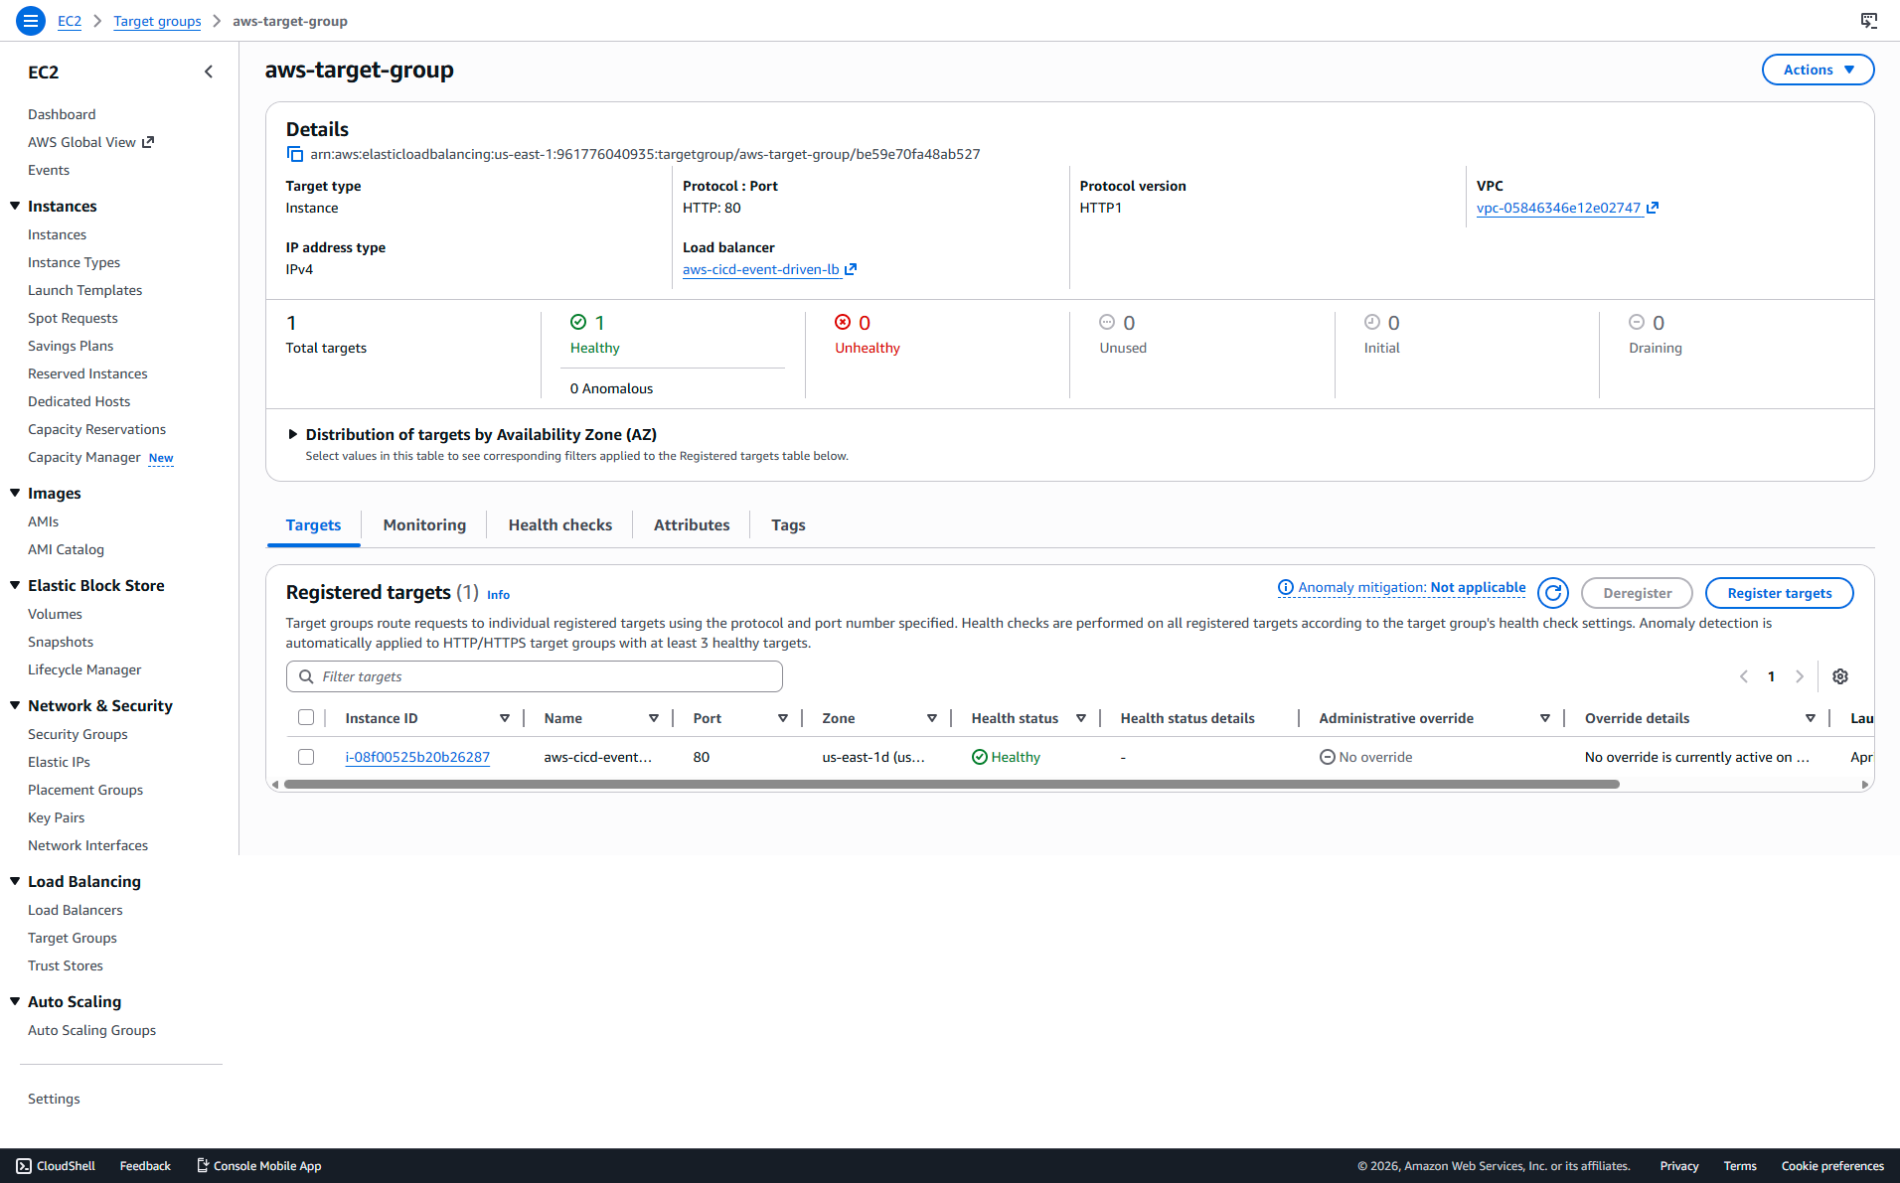Collapse the Load Balancing section
The width and height of the screenshot is (1900, 1183).
[15, 881]
